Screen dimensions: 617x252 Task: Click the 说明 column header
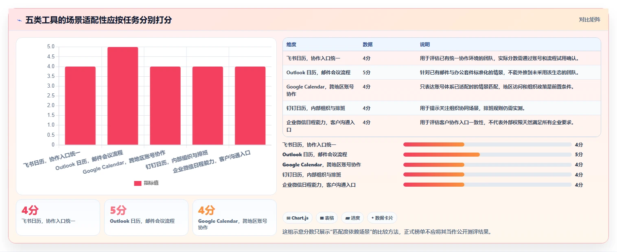[425, 44]
